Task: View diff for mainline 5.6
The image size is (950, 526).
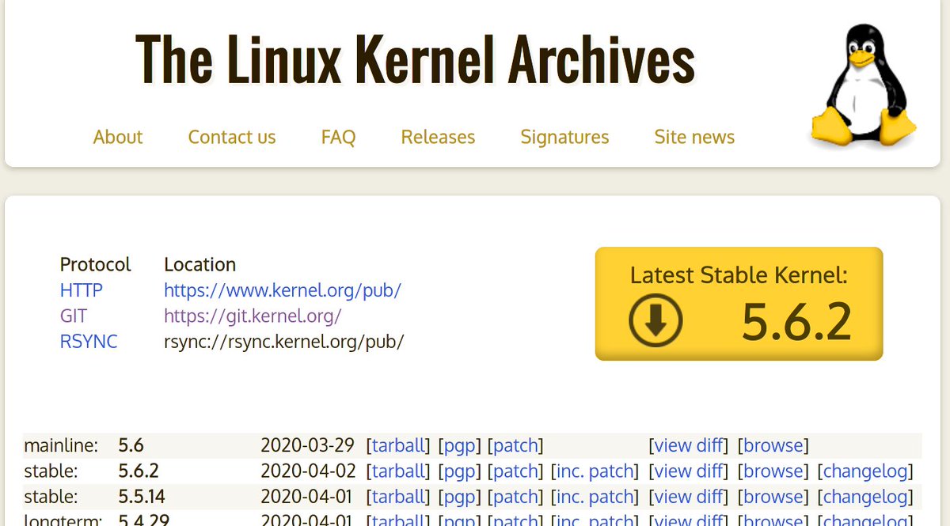Action: 688,445
